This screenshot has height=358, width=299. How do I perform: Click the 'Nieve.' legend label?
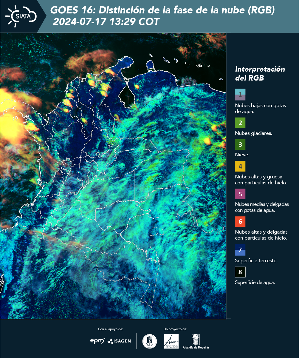tap(242, 155)
